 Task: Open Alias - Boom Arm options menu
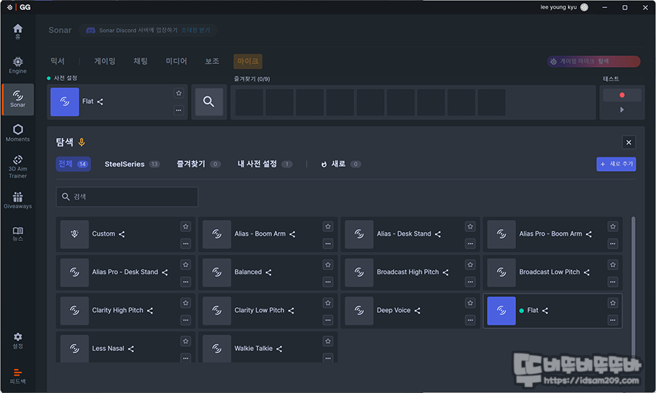tap(328, 244)
